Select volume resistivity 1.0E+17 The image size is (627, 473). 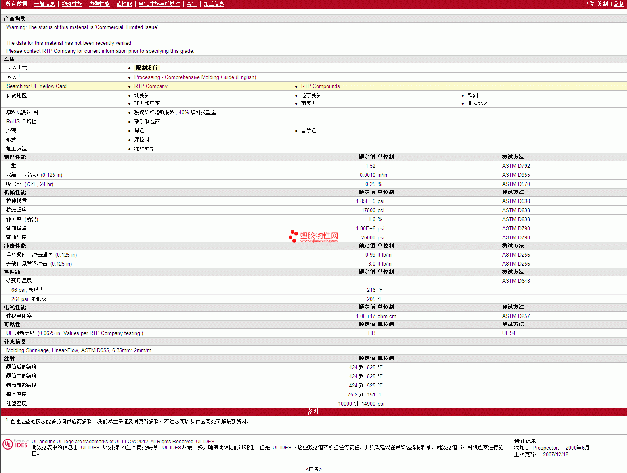click(x=365, y=316)
